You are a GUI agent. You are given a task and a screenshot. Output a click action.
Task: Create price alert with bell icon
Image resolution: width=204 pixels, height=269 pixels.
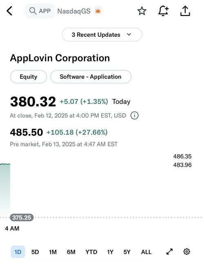click(x=163, y=11)
